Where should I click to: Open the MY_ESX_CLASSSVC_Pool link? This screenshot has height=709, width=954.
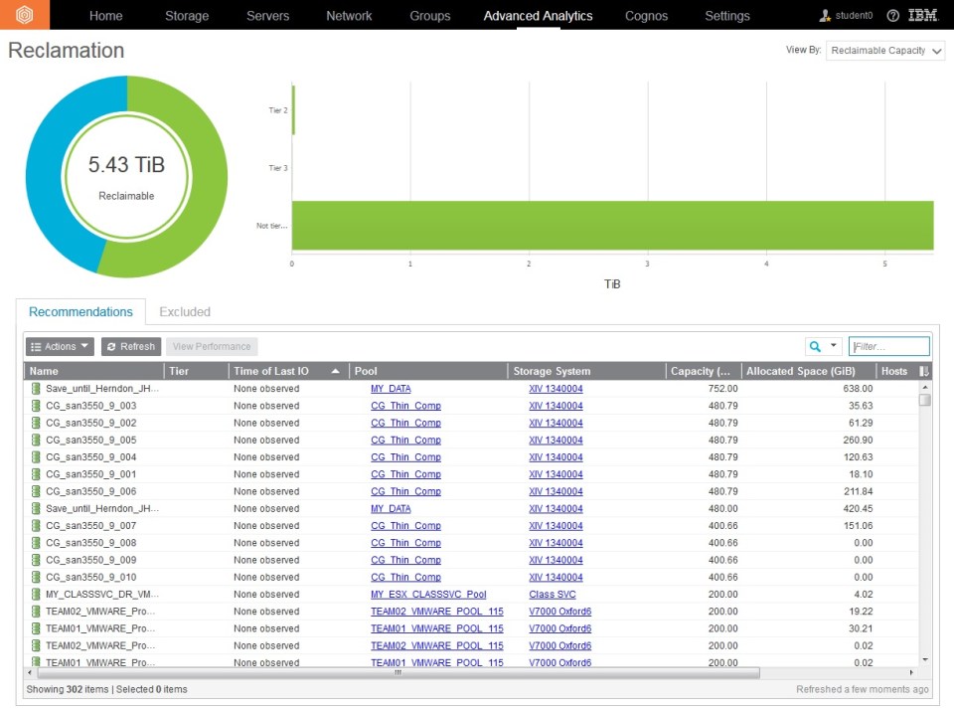click(428, 594)
